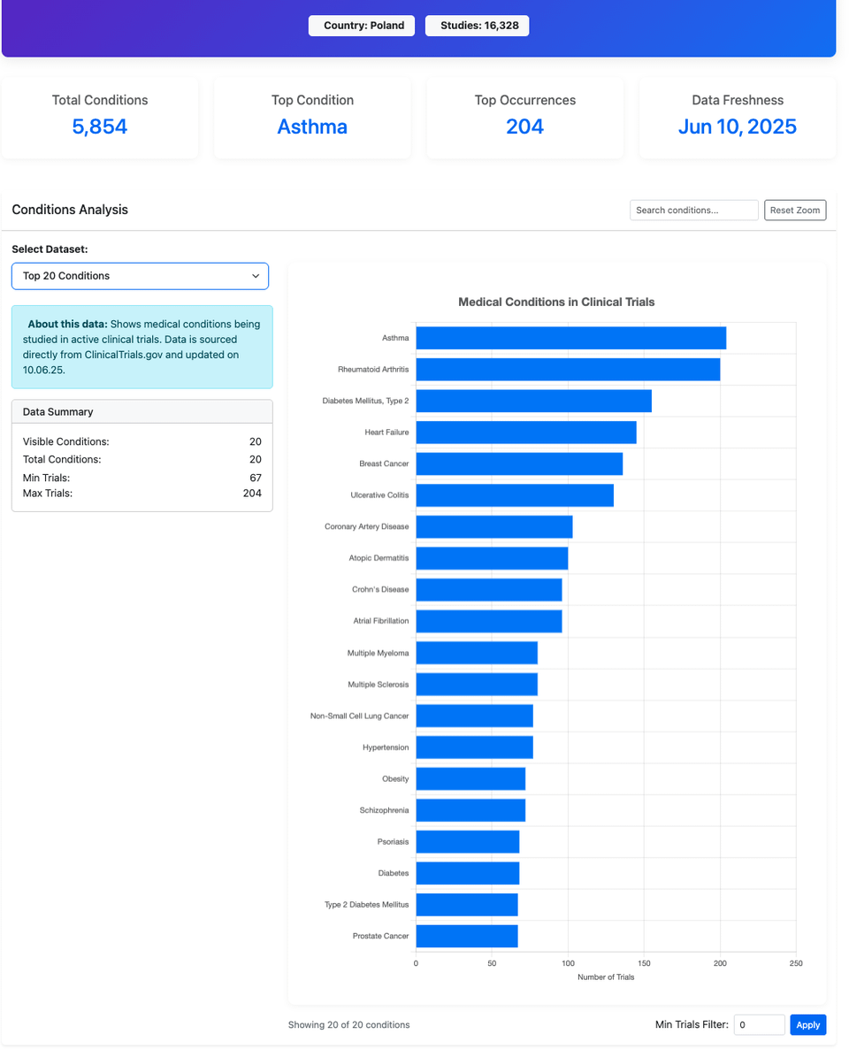Image resolution: width=849 pixels, height=1057 pixels.
Task: Click the Multiple Sclerosis bar
Action: click(x=477, y=685)
